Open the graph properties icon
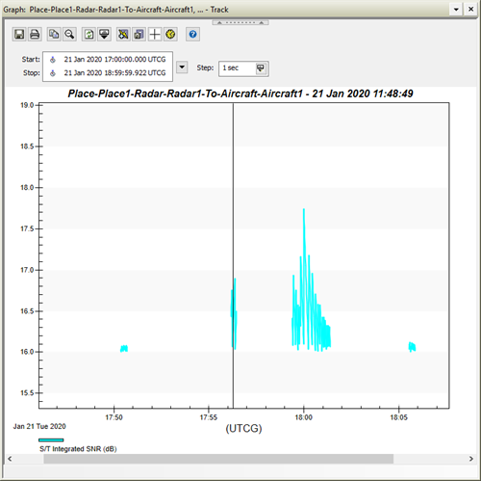The height and width of the screenshot is (481, 481). 123,34
